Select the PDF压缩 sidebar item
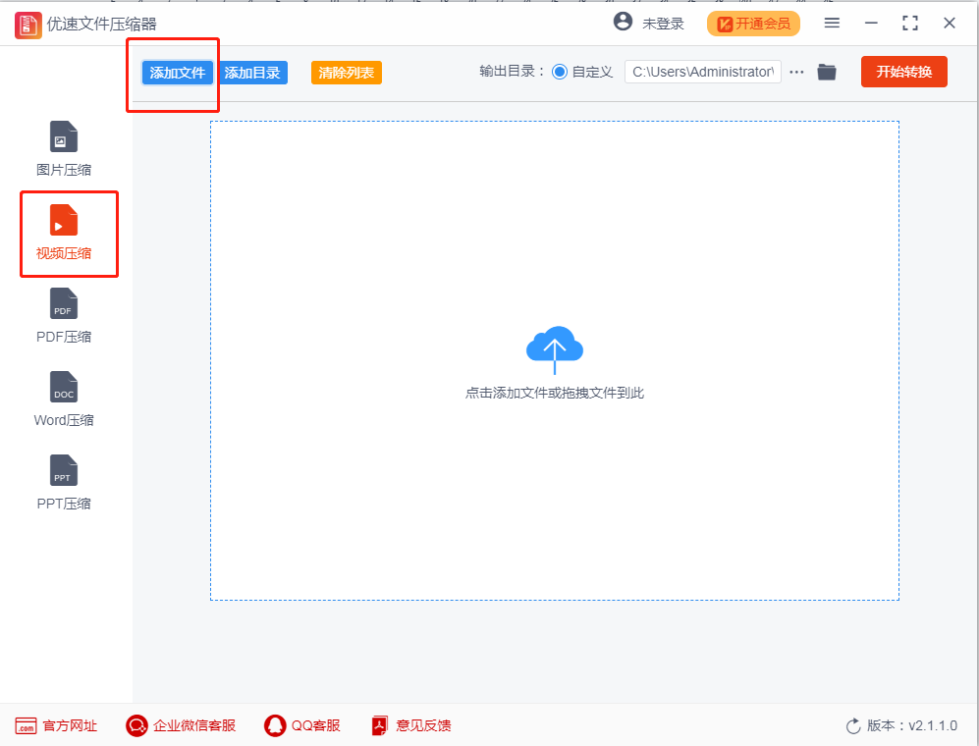979x746 pixels. [x=64, y=316]
